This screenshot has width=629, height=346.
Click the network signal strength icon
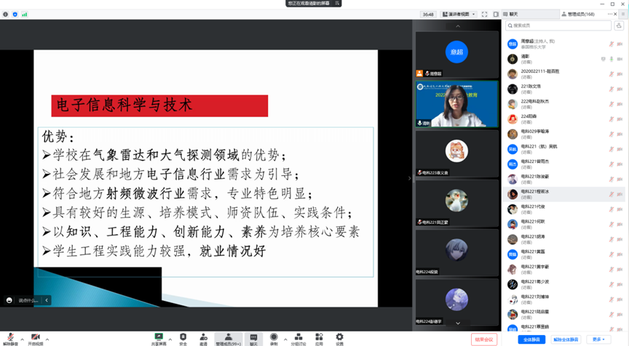pyautogui.click(x=24, y=14)
